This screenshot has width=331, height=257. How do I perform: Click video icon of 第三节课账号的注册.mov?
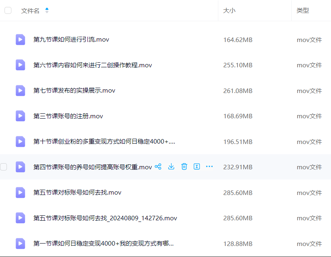click(20, 116)
